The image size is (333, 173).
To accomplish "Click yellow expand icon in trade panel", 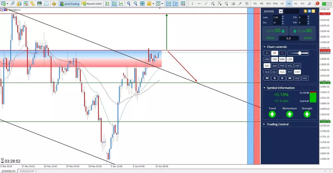I will point(313,11).
